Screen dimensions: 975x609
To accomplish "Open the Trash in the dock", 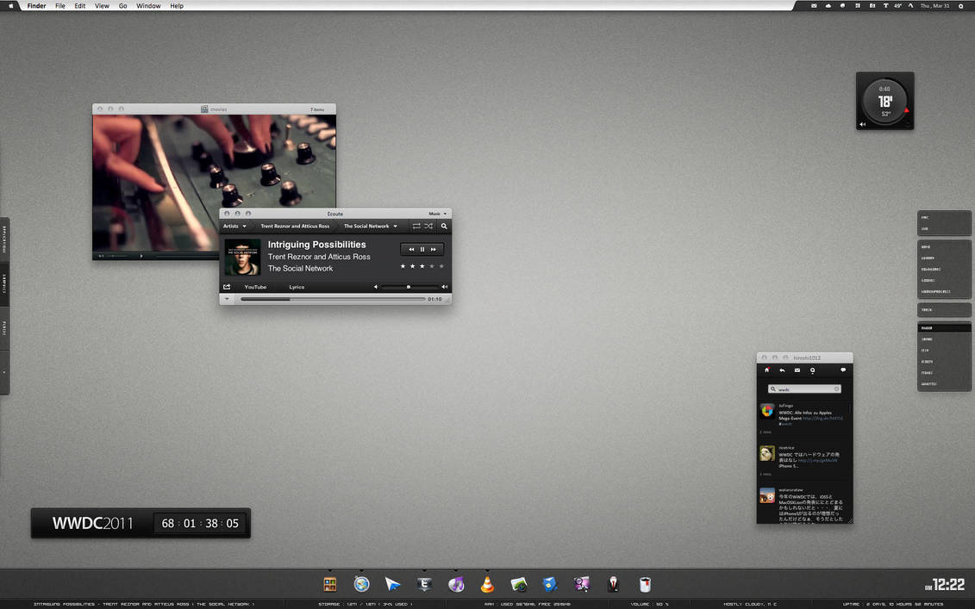I will (x=645, y=584).
